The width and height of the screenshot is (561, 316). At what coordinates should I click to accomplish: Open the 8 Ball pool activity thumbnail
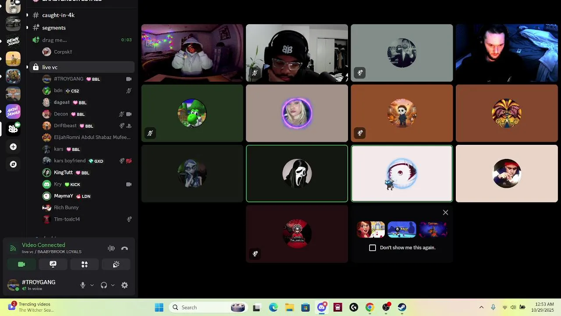(401, 230)
